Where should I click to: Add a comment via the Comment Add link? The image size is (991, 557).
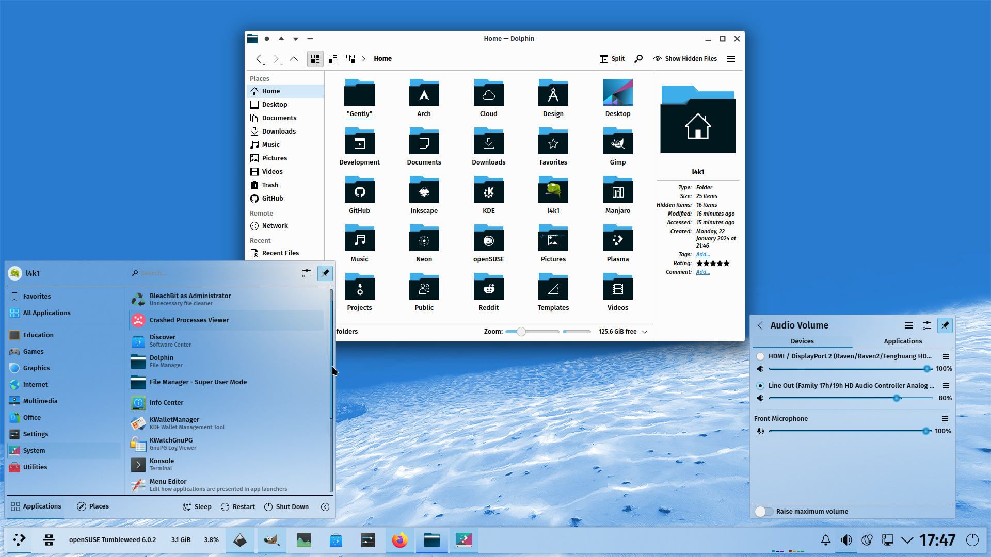pos(703,272)
